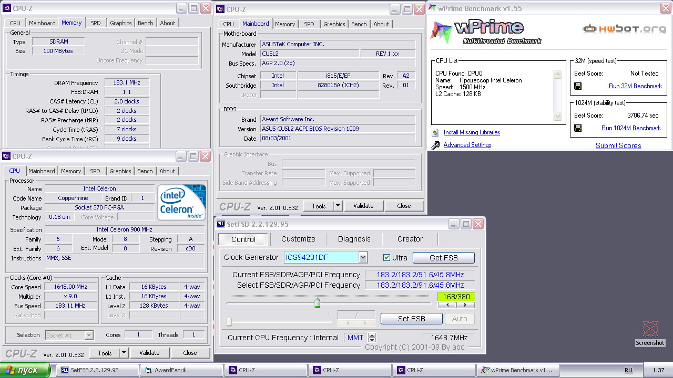This screenshot has width=673, height=378.
Task: Click the right arrow under 168/380 value
Action: coord(465,304)
